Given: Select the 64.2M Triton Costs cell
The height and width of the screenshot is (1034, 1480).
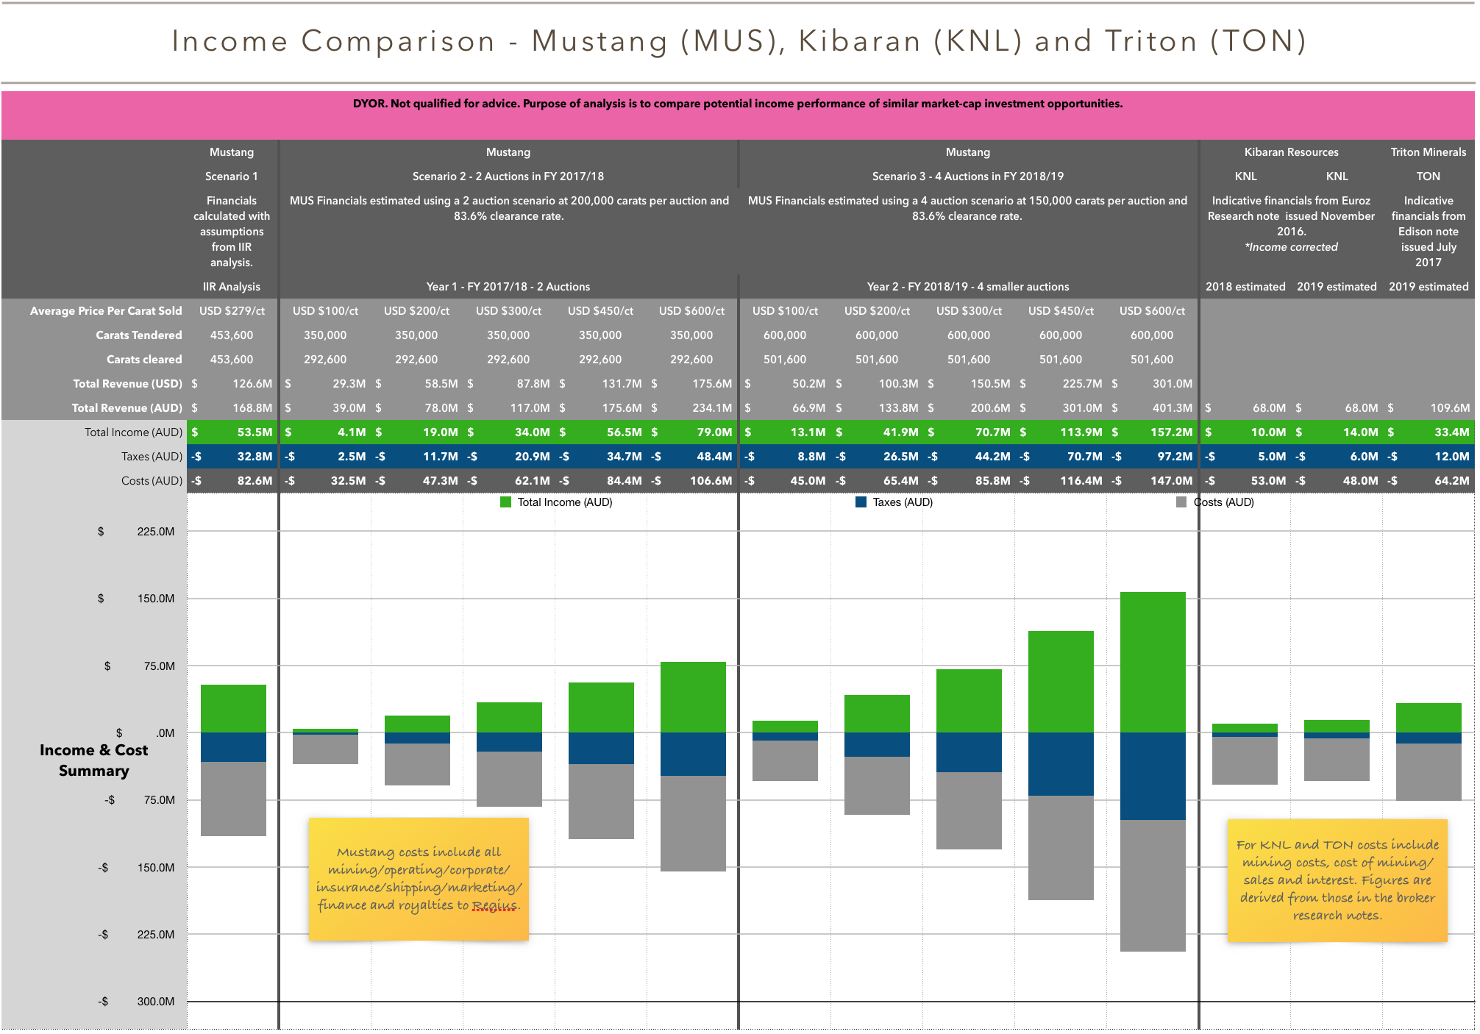Looking at the screenshot, I should 1429,481.
